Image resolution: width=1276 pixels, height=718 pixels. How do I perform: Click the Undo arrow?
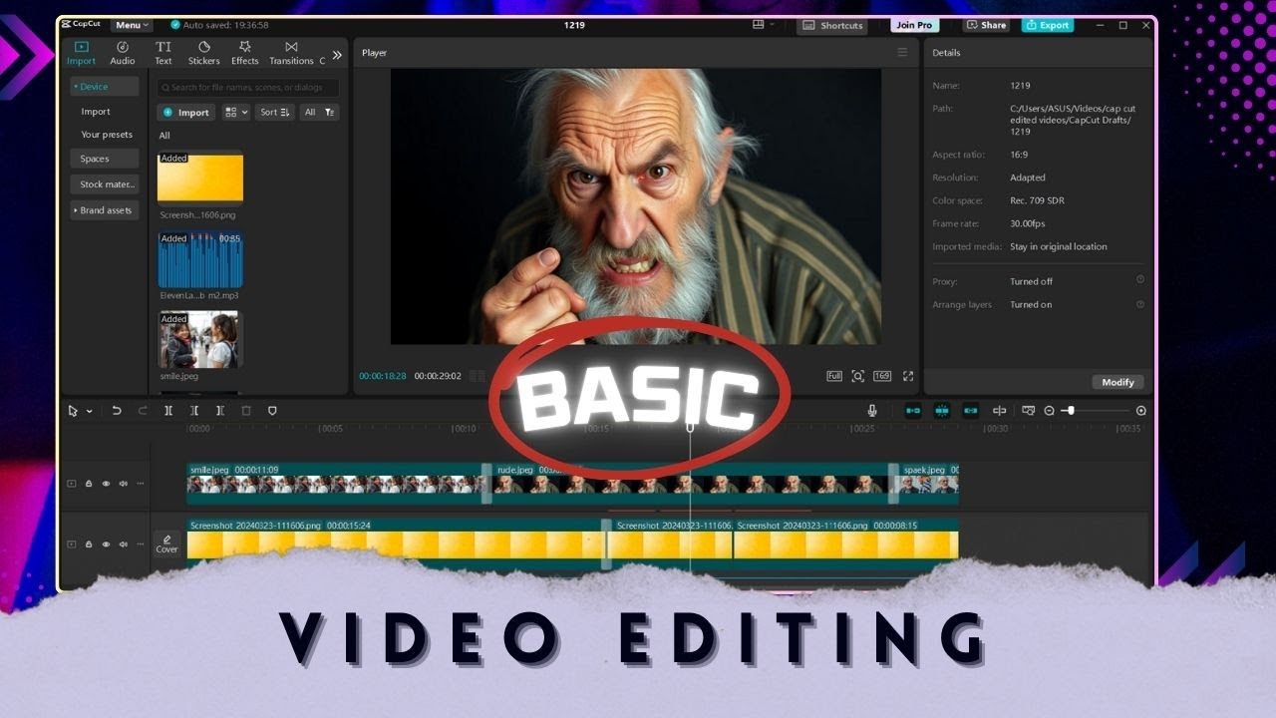click(117, 411)
